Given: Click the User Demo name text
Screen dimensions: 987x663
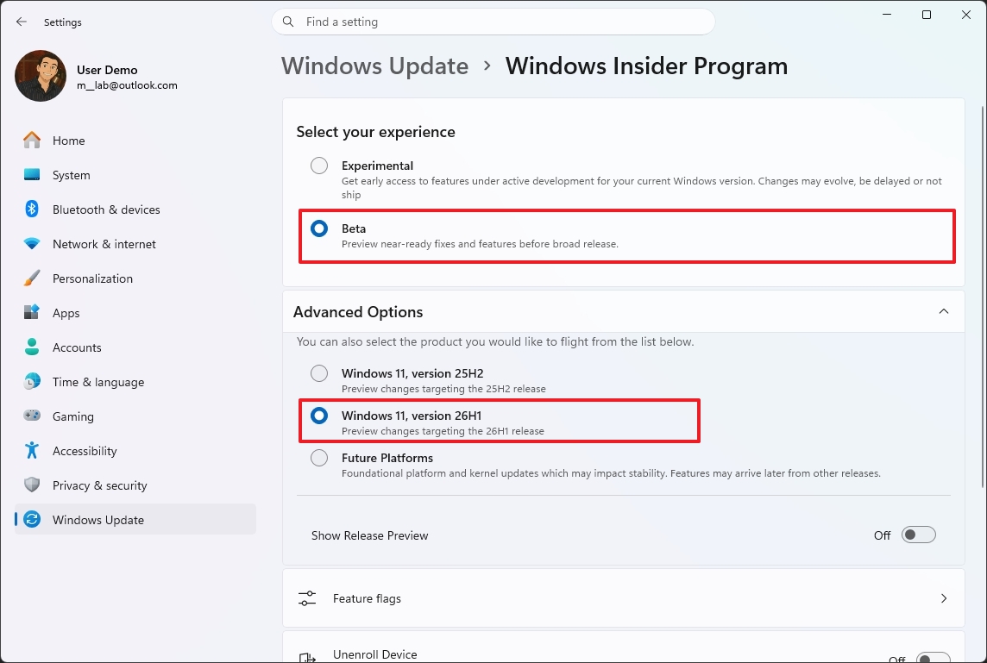Looking at the screenshot, I should 107,70.
